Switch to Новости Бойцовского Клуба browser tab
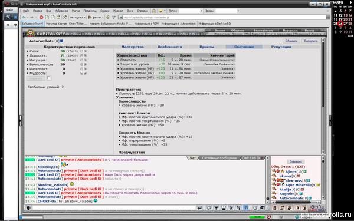Image resolution: width=354 pixels, height=221 pixels. (x=110, y=24)
